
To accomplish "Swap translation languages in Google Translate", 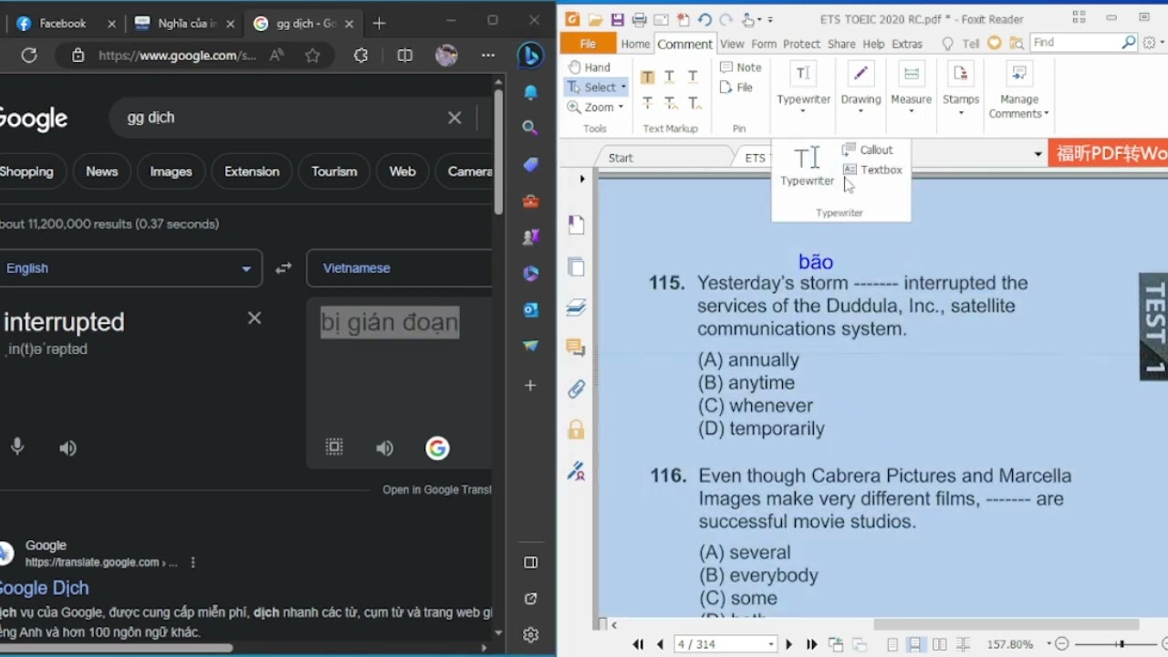I will point(284,268).
